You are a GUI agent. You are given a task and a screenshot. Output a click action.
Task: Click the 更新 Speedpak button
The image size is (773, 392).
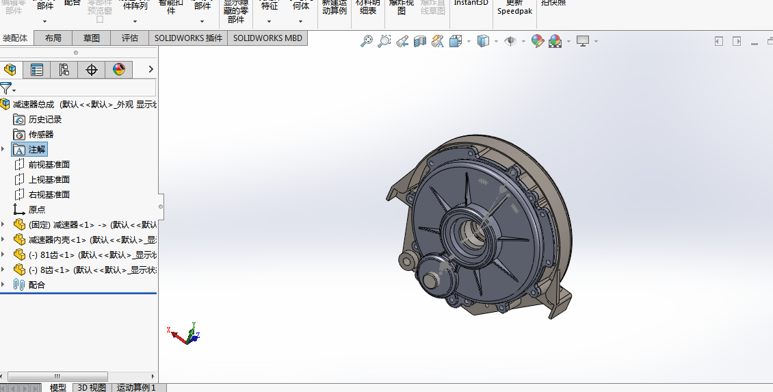(514, 8)
